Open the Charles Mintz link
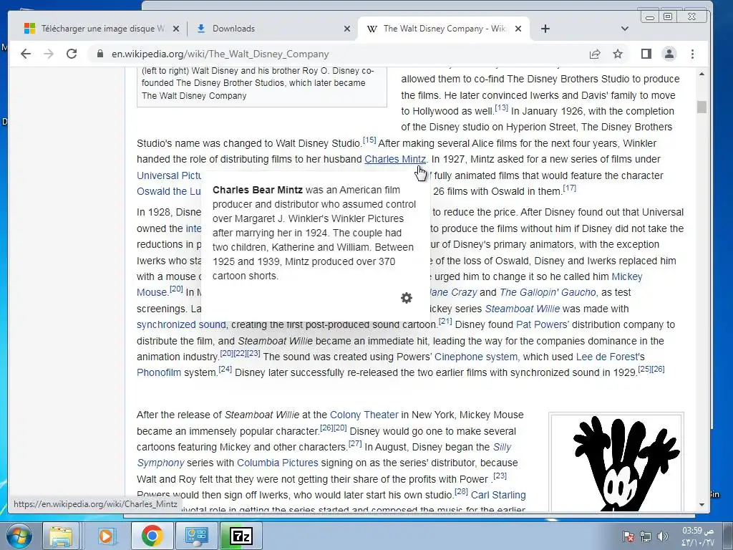Image resolution: width=733 pixels, height=550 pixels. [395, 159]
